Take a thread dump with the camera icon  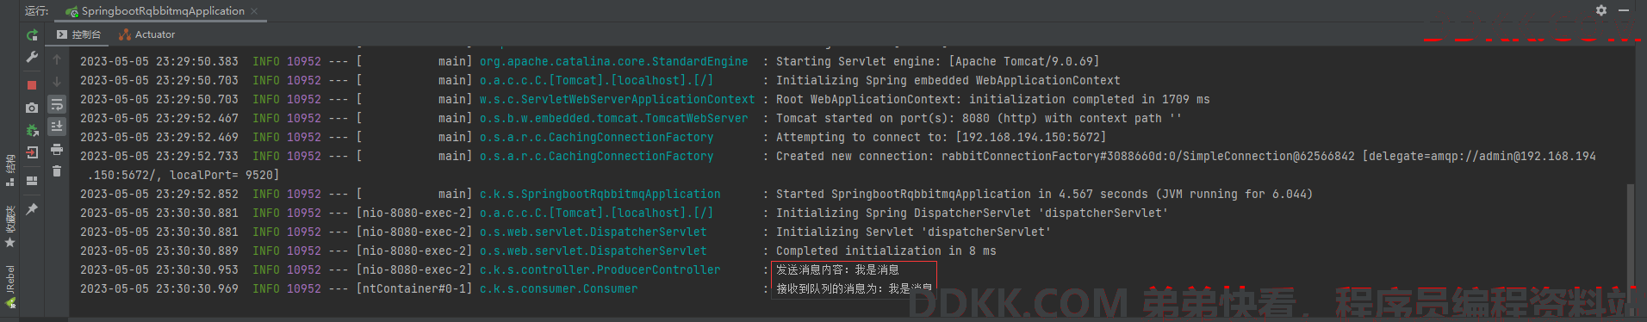(x=32, y=108)
